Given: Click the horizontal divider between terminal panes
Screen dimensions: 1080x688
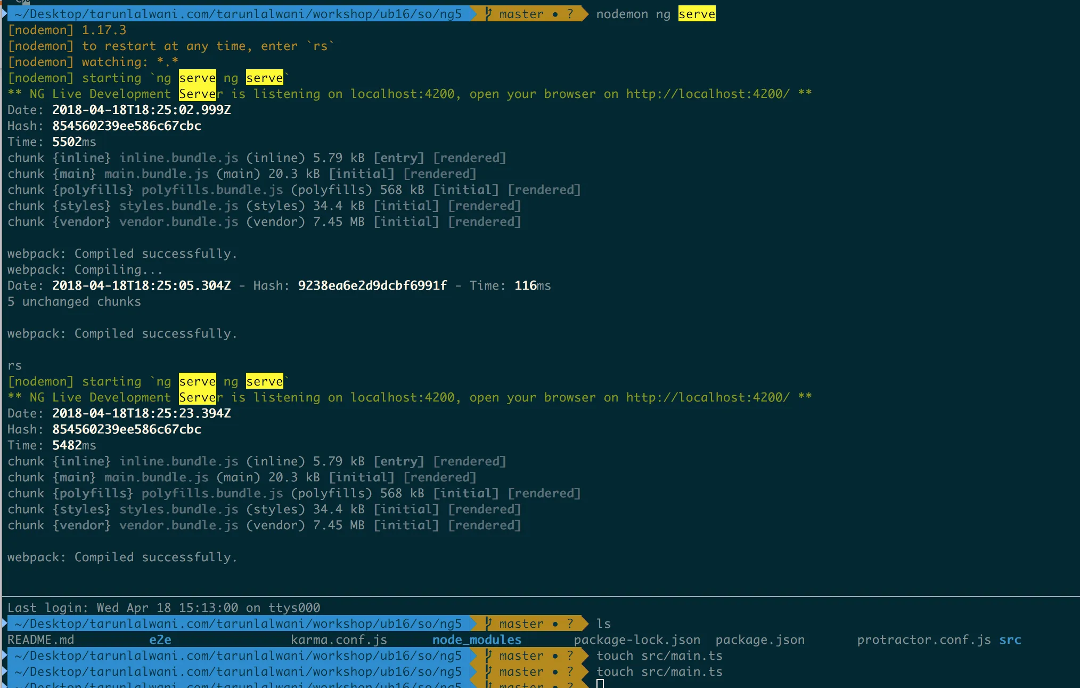Looking at the screenshot, I should (x=540, y=596).
